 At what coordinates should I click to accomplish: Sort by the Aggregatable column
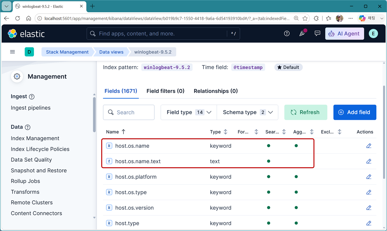coord(303,132)
